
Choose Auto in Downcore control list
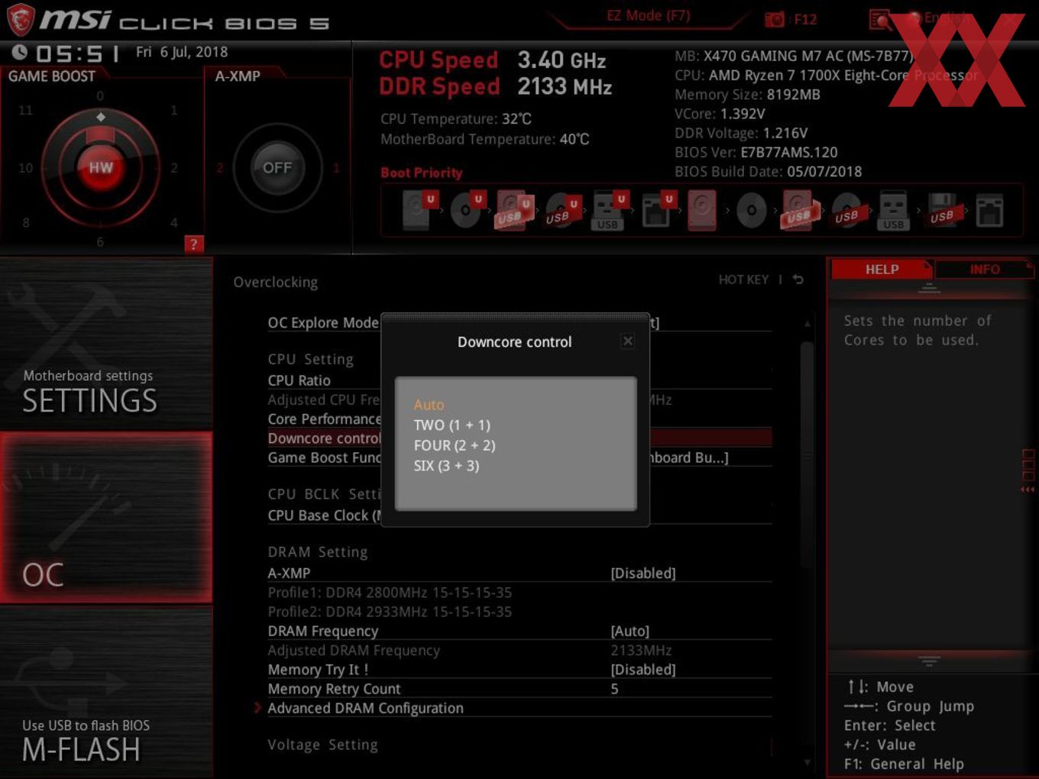[429, 405]
